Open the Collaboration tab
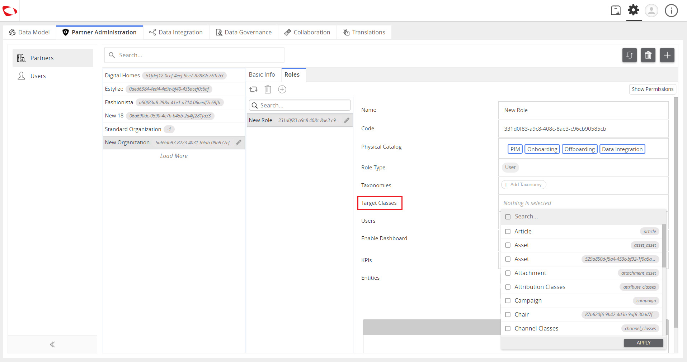 tap(307, 32)
